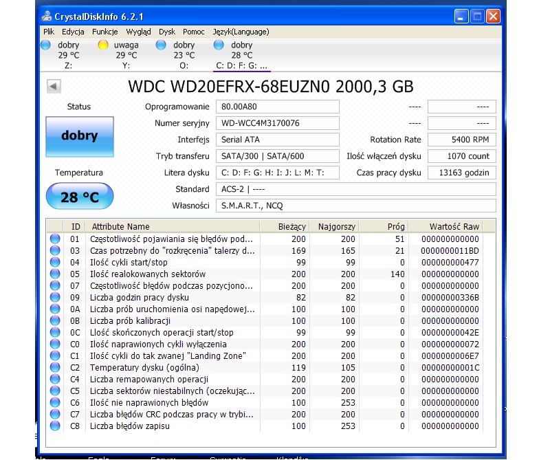Select blue status orb for disk O:

[x=161, y=45]
